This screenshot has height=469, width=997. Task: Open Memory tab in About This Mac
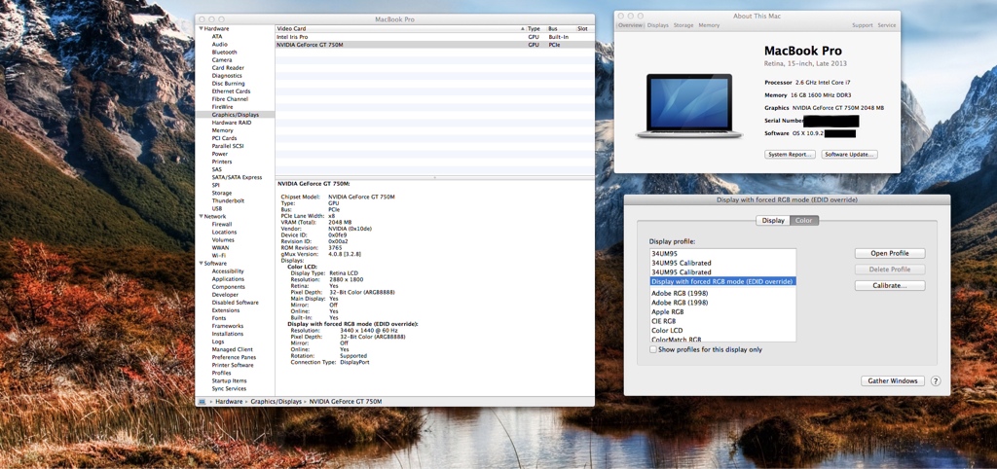pyautogui.click(x=709, y=25)
